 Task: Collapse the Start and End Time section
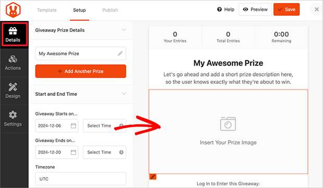click(124, 94)
